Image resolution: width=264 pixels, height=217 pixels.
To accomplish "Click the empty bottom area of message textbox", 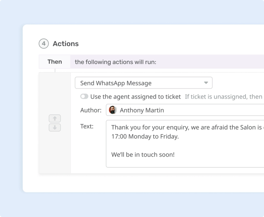I will (x=185, y=163).
